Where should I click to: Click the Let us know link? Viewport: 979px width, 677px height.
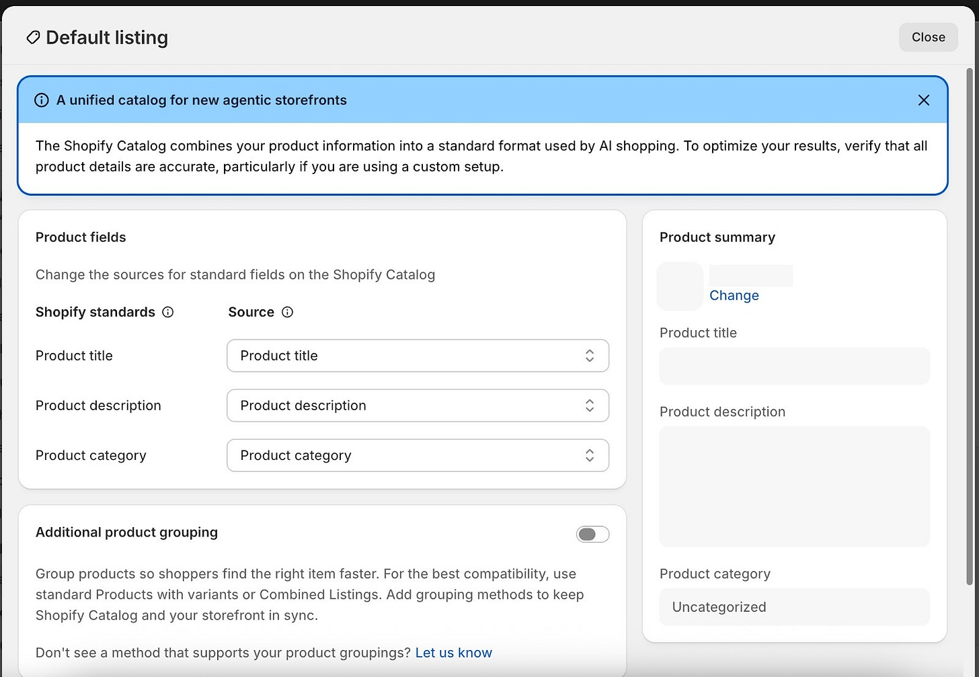click(x=454, y=653)
